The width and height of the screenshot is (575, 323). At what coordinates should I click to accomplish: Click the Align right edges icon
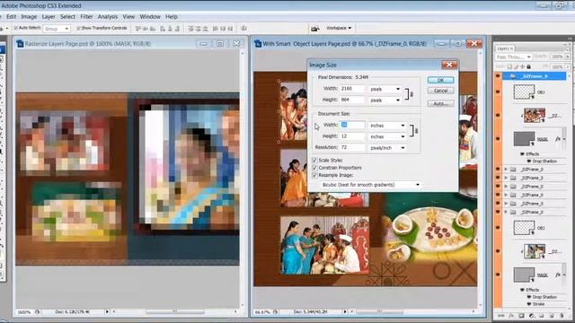[x=177, y=29]
